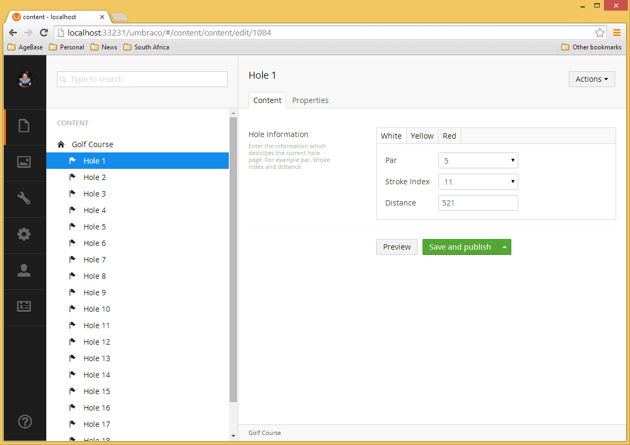Open the Media section icon

click(x=24, y=162)
